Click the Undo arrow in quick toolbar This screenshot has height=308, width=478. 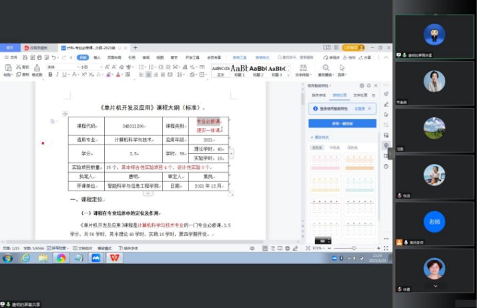(52, 58)
